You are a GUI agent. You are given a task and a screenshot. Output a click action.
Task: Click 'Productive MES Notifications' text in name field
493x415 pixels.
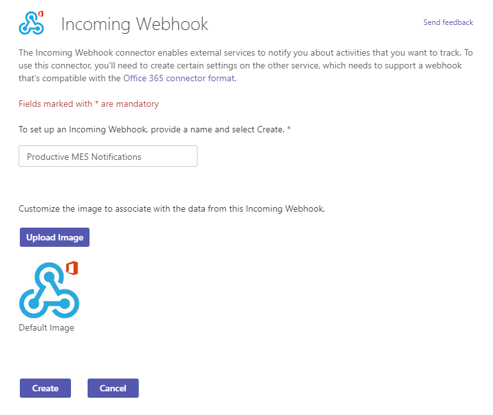(x=84, y=157)
